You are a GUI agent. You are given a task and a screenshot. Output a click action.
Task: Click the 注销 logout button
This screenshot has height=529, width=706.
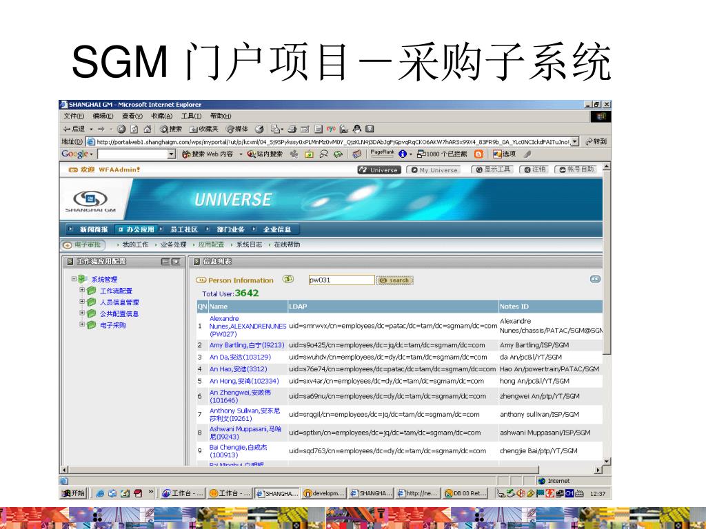point(534,169)
